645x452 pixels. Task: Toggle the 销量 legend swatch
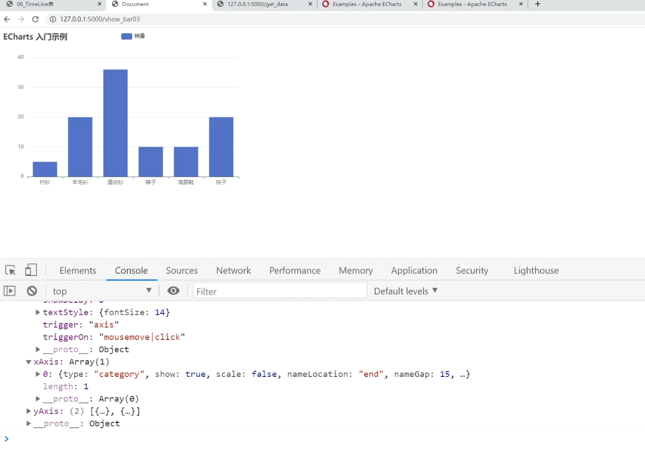point(126,36)
